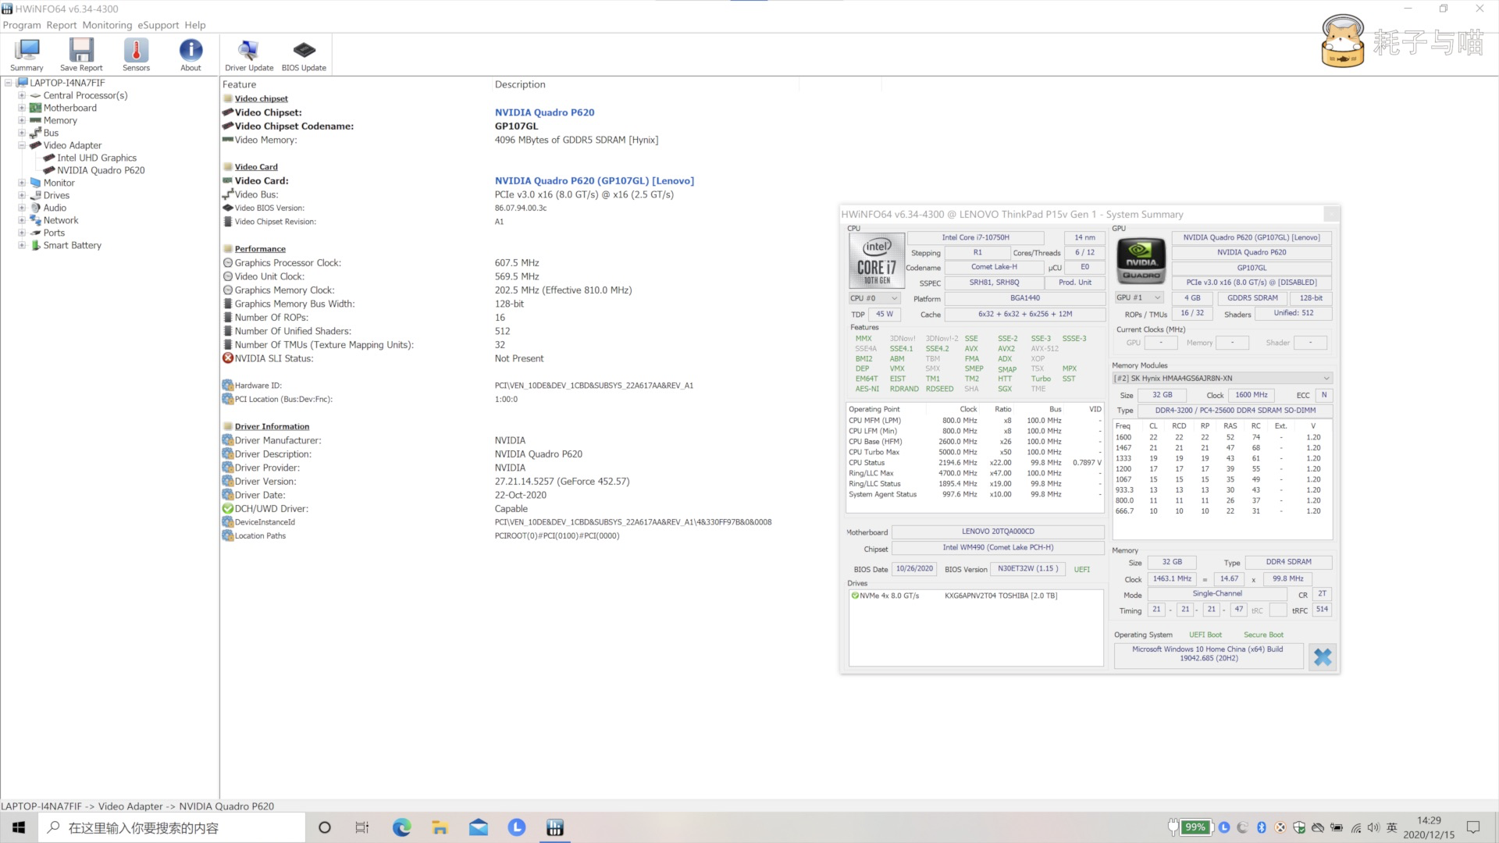This screenshot has height=843, width=1499.
Task: Click volume tray icon
Action: pos(1374,827)
